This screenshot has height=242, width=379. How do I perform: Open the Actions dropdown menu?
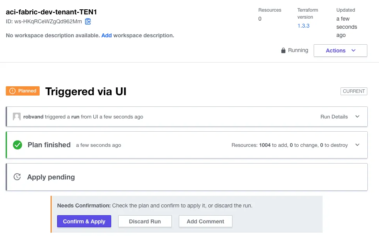click(340, 50)
